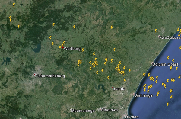Click the lightning icon directly above Dolphin Coast label
181x119 pixels.
[168, 58]
